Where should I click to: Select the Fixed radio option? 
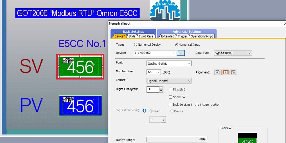pos(151,111)
